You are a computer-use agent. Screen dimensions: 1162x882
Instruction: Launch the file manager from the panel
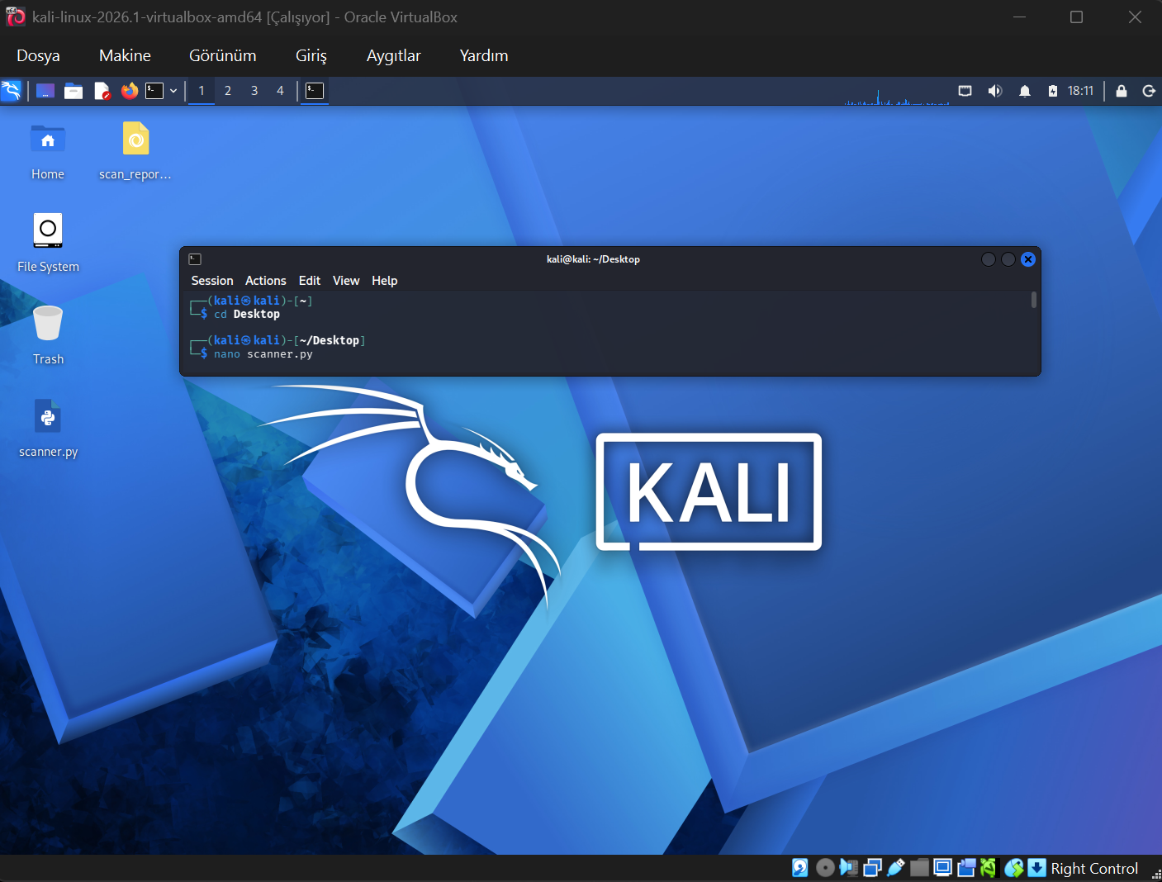point(74,91)
